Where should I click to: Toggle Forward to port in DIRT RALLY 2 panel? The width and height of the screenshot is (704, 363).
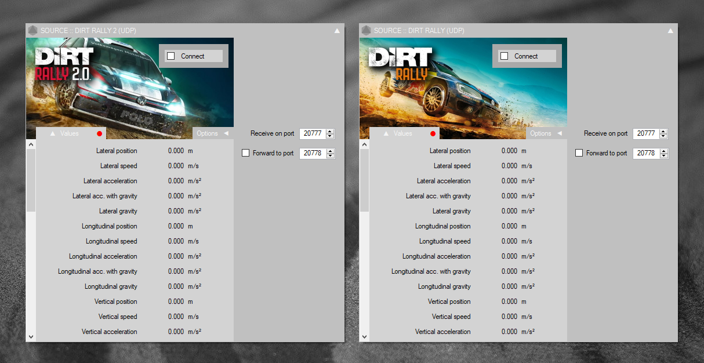click(x=246, y=153)
